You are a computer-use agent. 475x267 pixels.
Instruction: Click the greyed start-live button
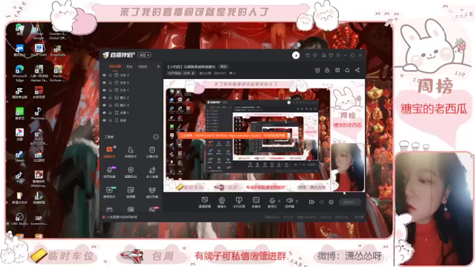click(x=350, y=202)
